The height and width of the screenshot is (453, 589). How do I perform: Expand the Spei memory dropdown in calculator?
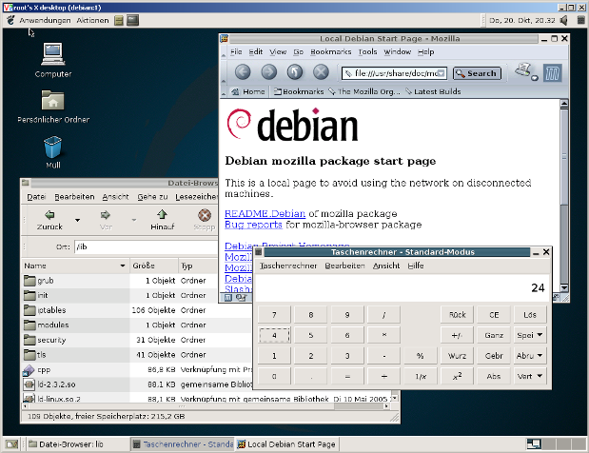tap(530, 335)
